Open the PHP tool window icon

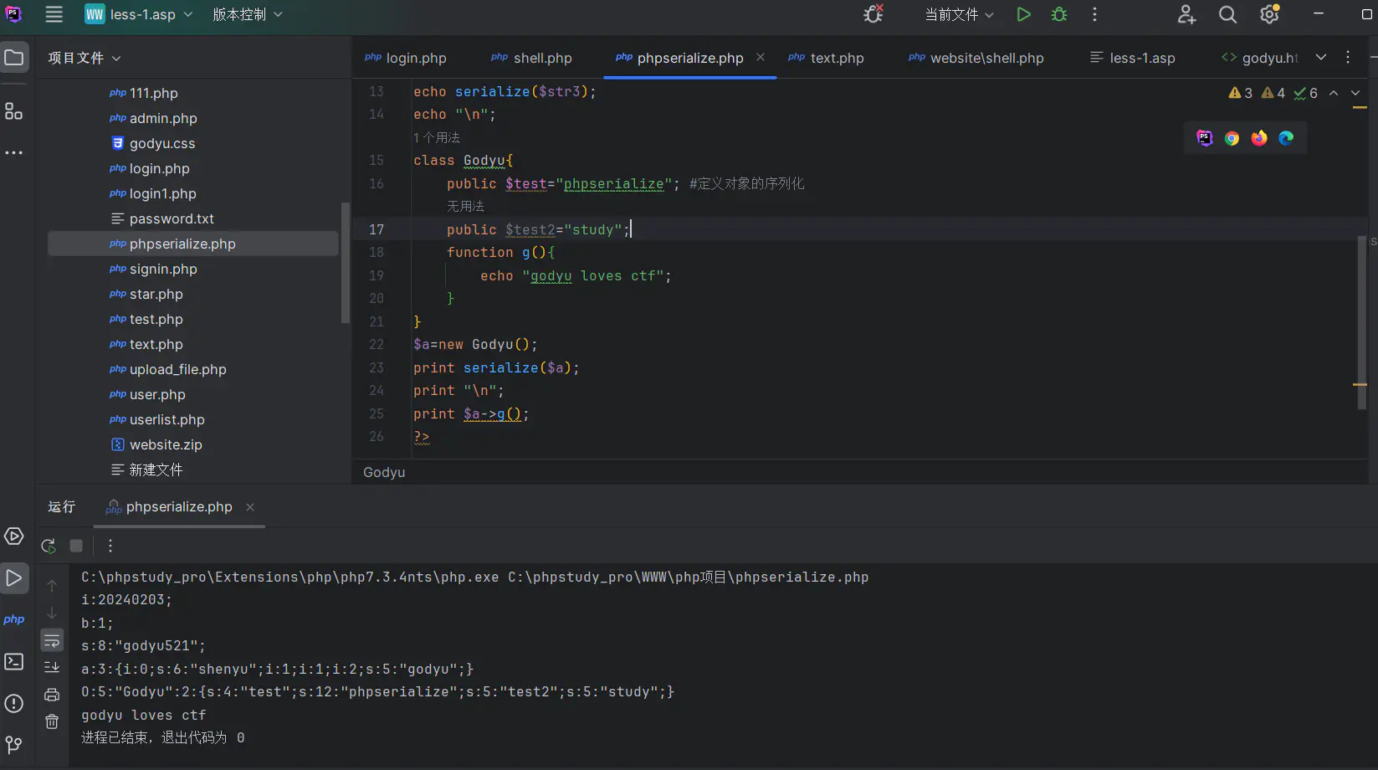pos(14,619)
